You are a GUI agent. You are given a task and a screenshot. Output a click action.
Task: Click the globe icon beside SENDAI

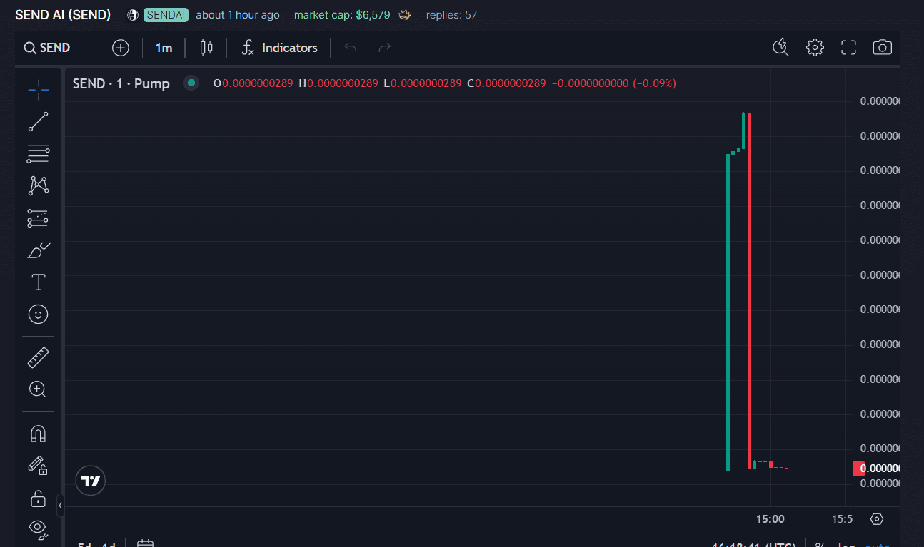click(133, 15)
